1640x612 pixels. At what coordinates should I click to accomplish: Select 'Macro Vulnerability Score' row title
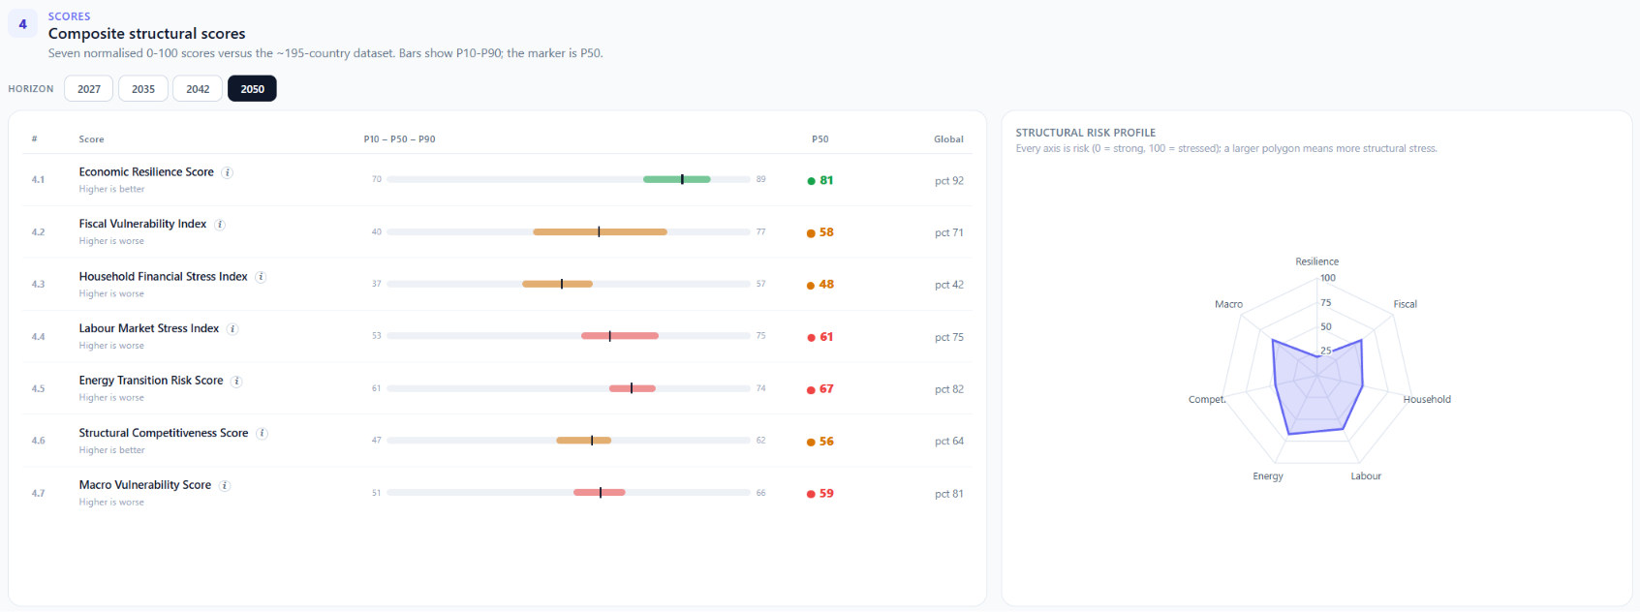(x=145, y=486)
